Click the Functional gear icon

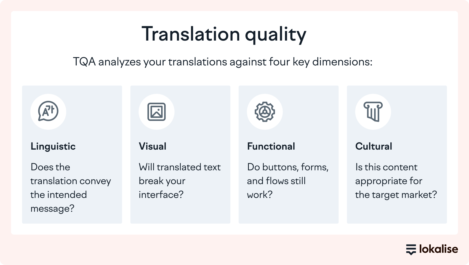[265, 112]
